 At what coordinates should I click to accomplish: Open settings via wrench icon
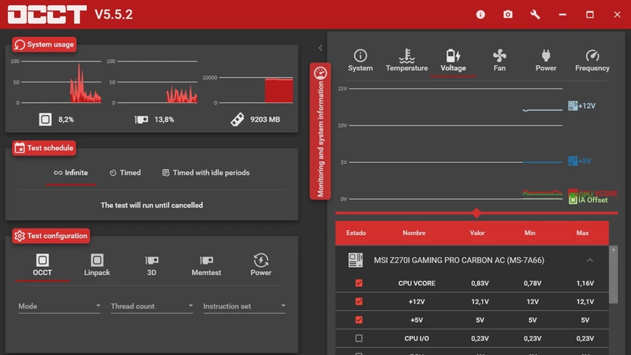[535, 14]
